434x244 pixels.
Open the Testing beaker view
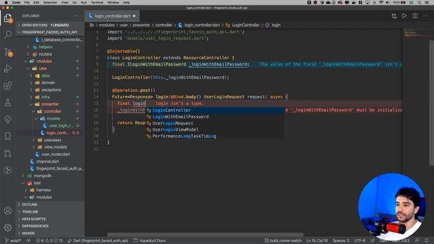(x=7, y=102)
